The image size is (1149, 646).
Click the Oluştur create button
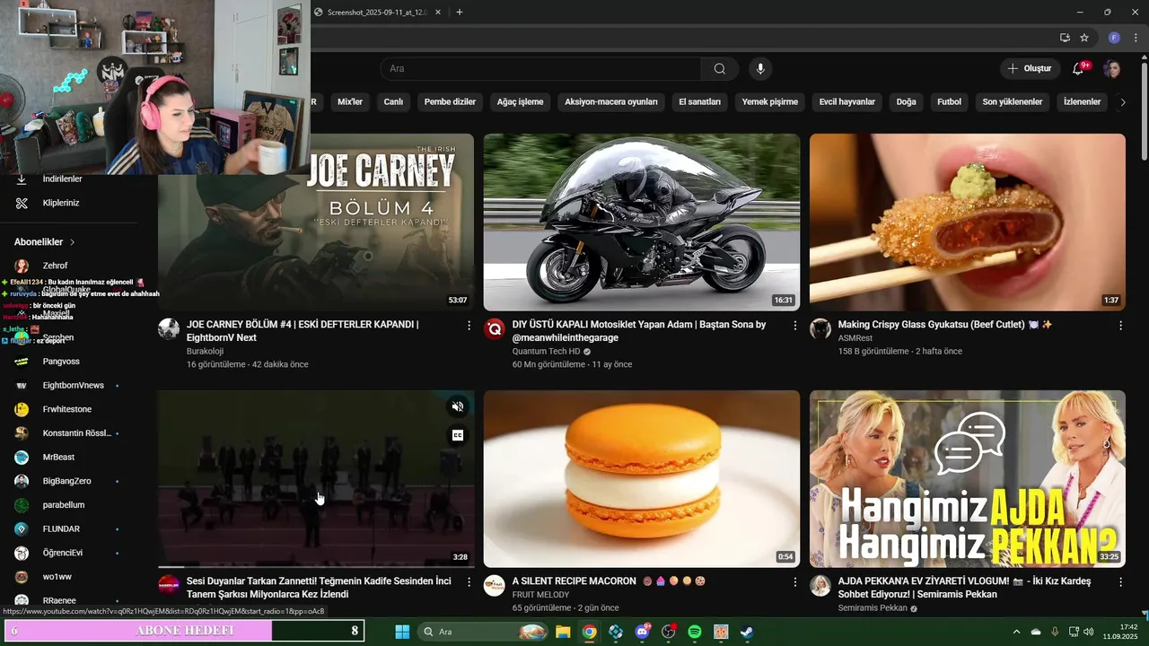[1030, 69]
